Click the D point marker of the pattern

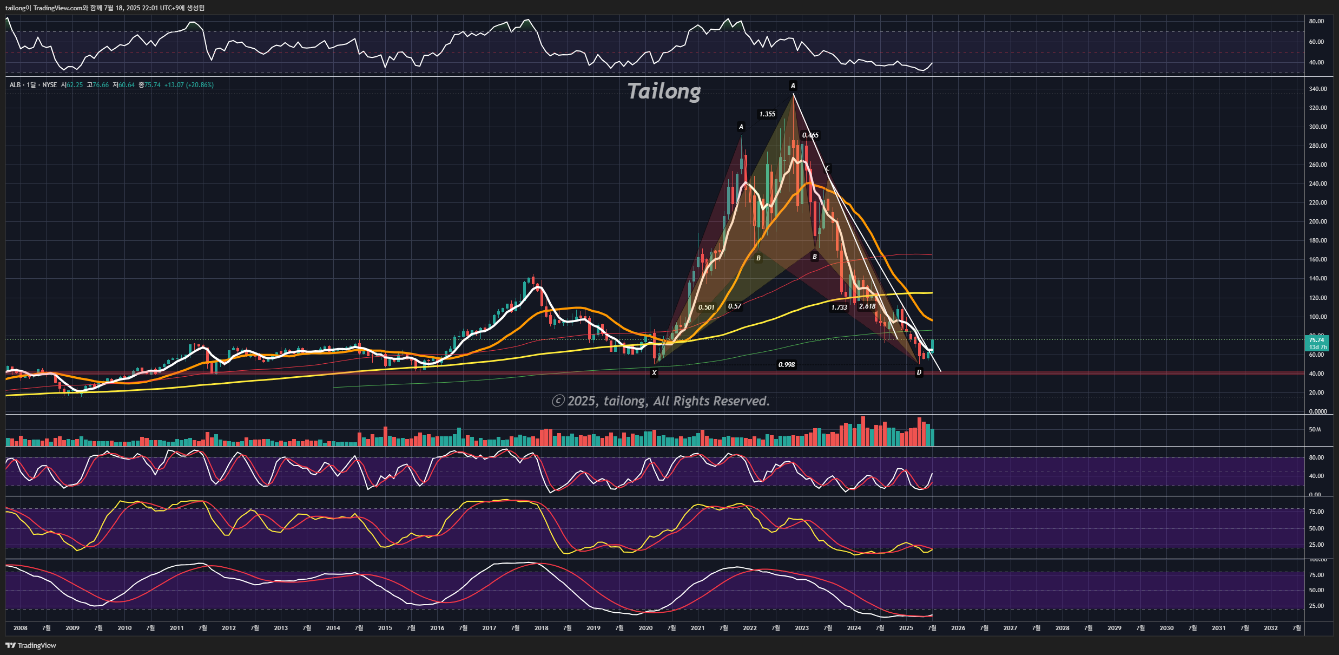[x=919, y=372]
